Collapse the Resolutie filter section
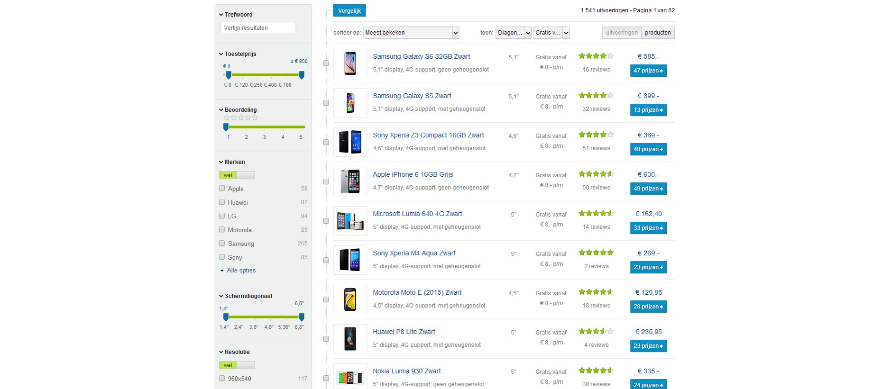 click(x=234, y=352)
